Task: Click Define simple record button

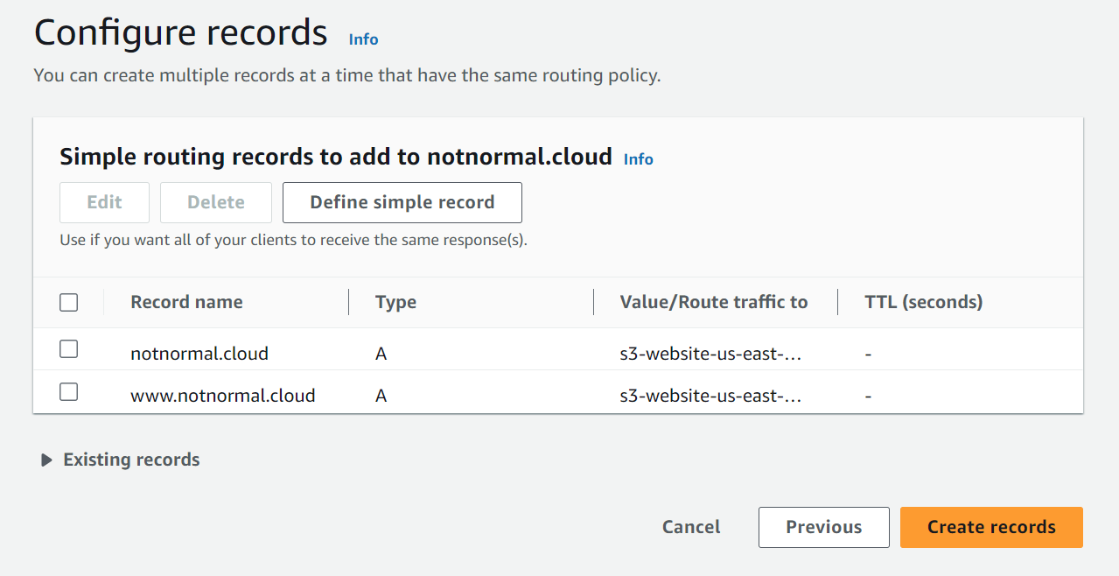Action: pyautogui.click(x=402, y=202)
